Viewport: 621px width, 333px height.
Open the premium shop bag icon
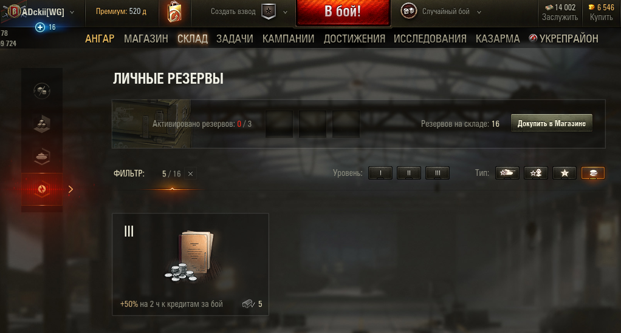click(174, 12)
